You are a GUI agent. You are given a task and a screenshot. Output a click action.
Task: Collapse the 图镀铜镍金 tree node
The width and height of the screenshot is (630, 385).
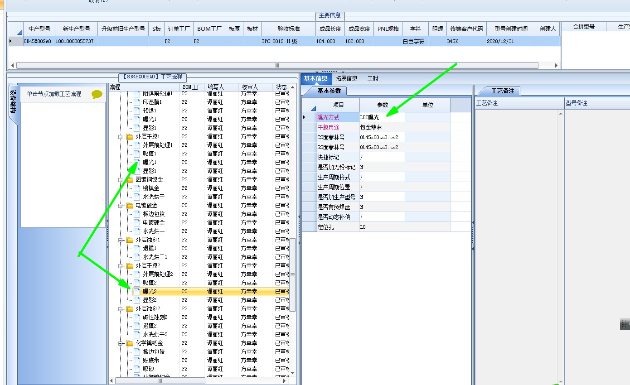point(121,179)
